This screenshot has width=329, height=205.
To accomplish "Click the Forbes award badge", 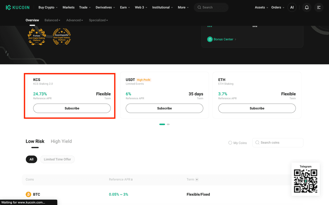I will (37, 37).
